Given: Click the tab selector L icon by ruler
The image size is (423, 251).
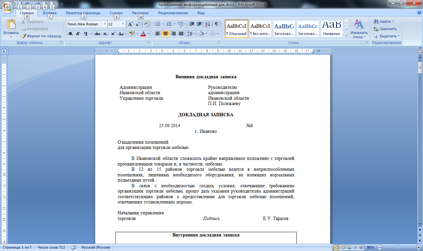Looking at the screenshot, I should pos(4,51).
